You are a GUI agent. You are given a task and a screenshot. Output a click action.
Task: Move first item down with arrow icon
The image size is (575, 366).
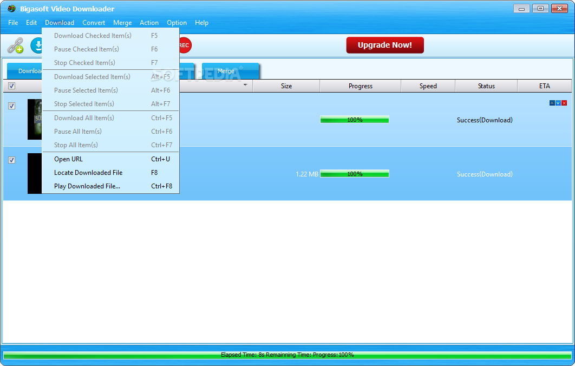pos(558,103)
